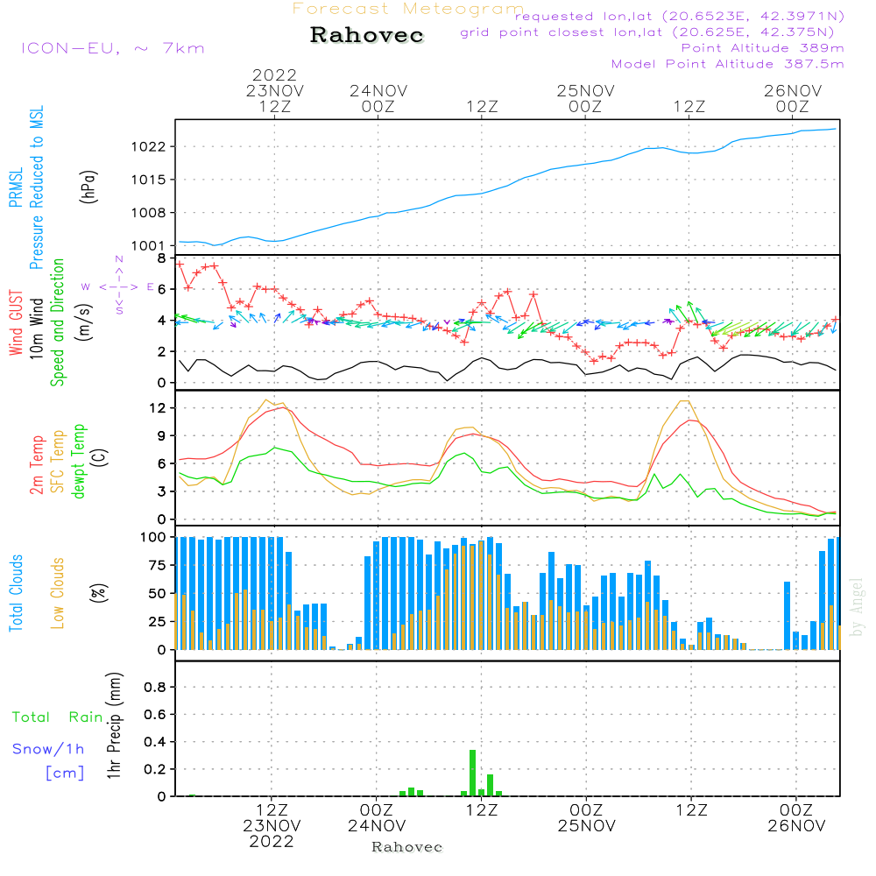Click the 75 value on cloud axis
Image resolution: width=876 pixels, height=876 pixels.
(157, 565)
